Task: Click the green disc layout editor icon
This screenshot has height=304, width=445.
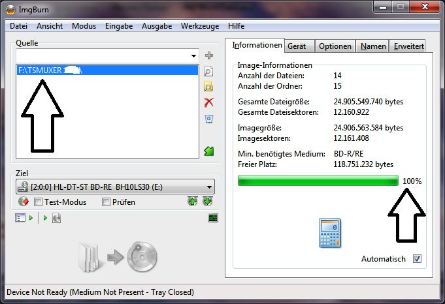Action: 209,151
